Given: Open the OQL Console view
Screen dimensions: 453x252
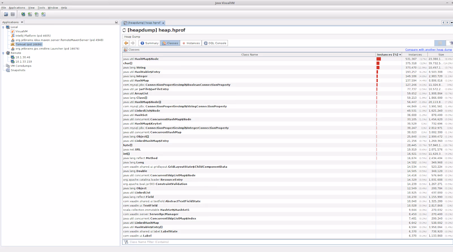Looking at the screenshot, I should pos(215,43).
